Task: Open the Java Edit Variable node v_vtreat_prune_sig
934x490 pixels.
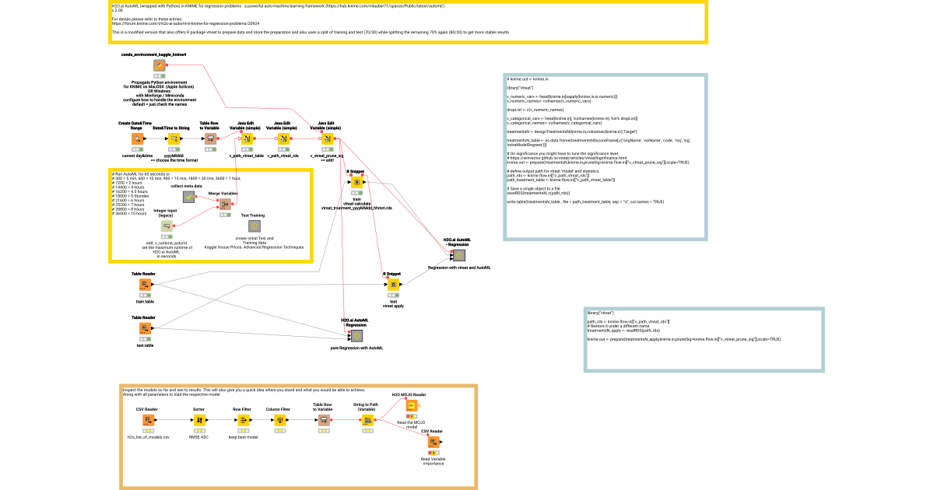Action: (328, 138)
